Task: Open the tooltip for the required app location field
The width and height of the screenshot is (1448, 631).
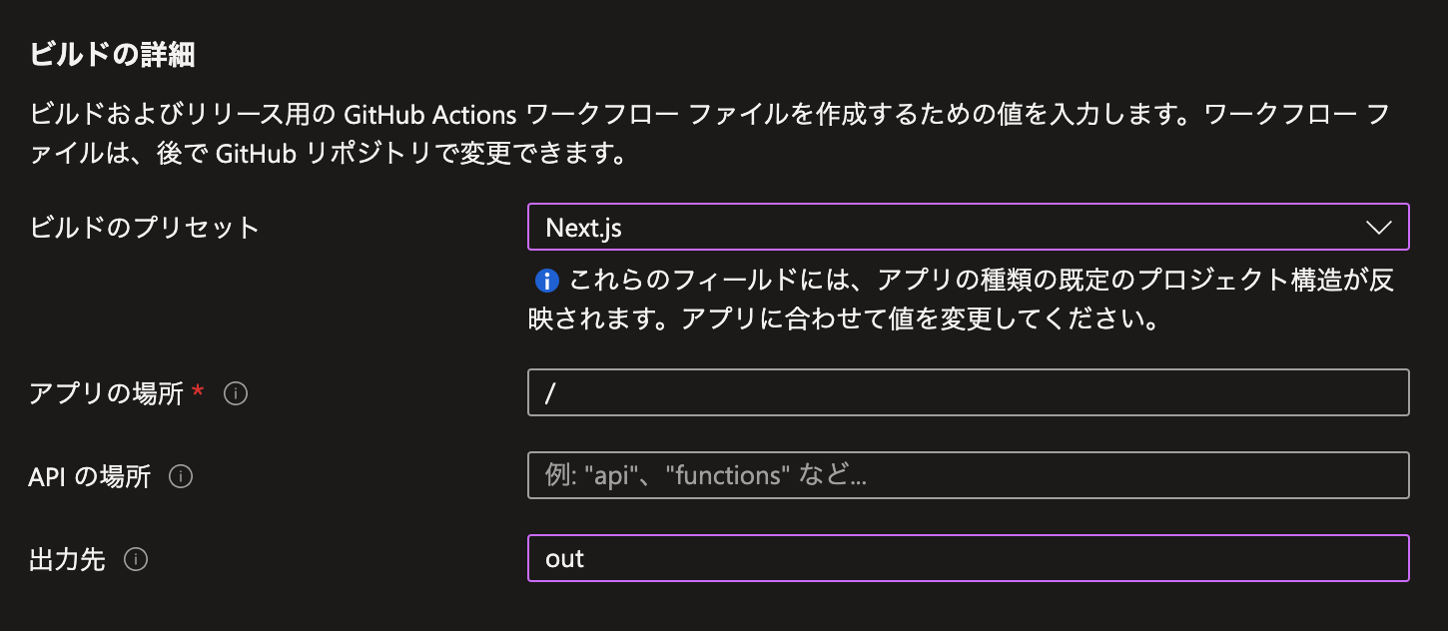Action: 236,393
